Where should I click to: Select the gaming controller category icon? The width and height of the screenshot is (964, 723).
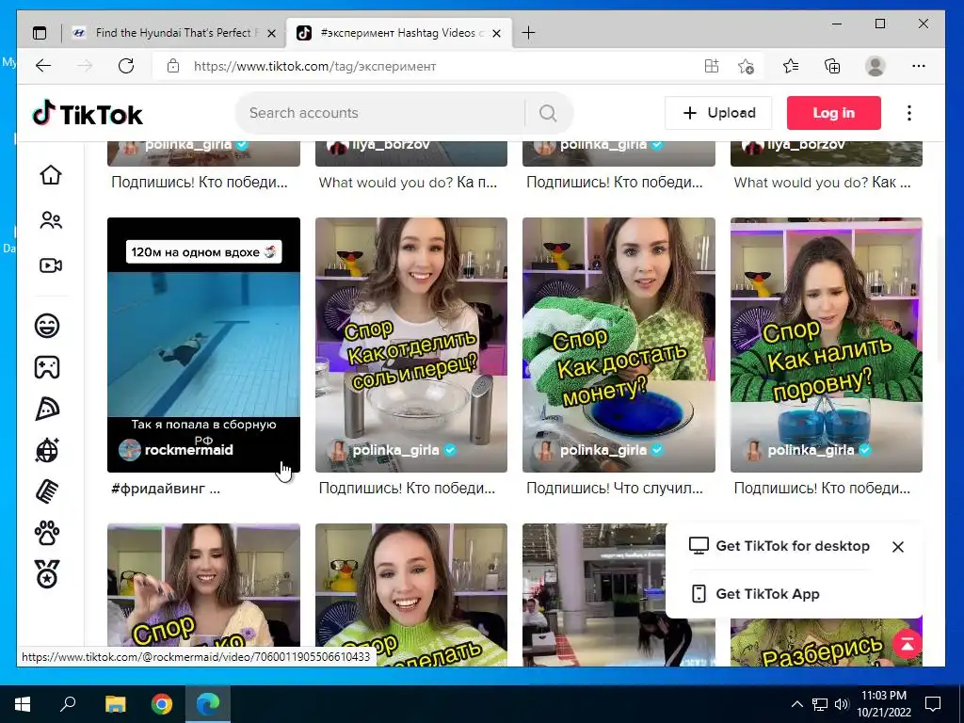point(47,367)
